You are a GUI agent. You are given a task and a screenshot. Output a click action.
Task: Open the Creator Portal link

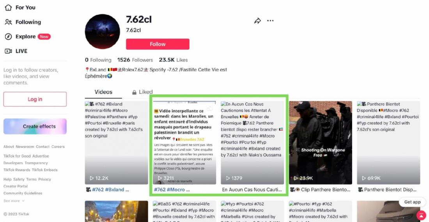coord(16,186)
